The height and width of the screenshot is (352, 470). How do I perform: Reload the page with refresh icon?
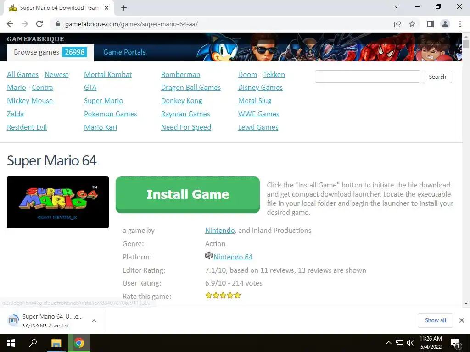click(39, 24)
